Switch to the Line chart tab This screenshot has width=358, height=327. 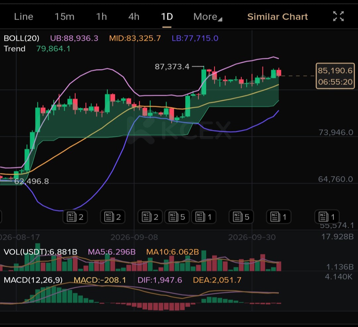pos(24,17)
